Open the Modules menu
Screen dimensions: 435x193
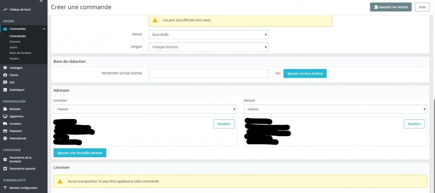(x=15, y=109)
